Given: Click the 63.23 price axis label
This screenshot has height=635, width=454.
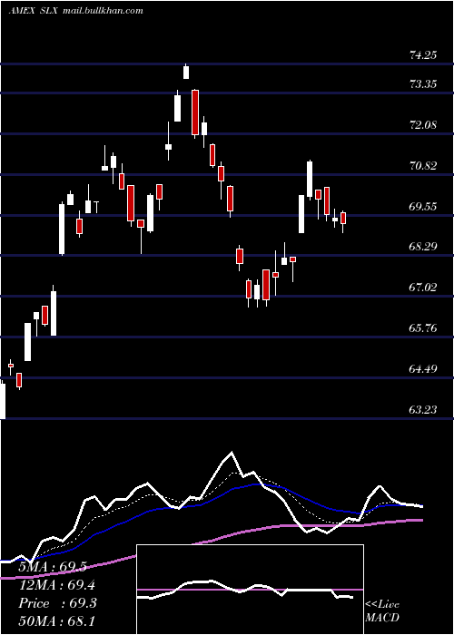Looking at the screenshot, I should [x=423, y=410].
